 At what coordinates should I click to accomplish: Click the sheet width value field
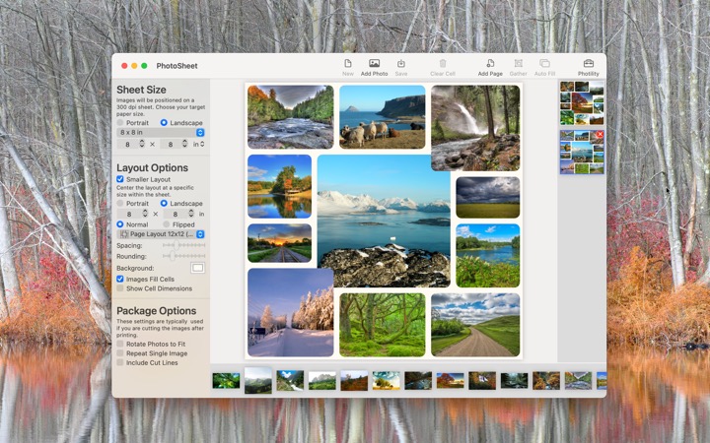[x=127, y=144]
